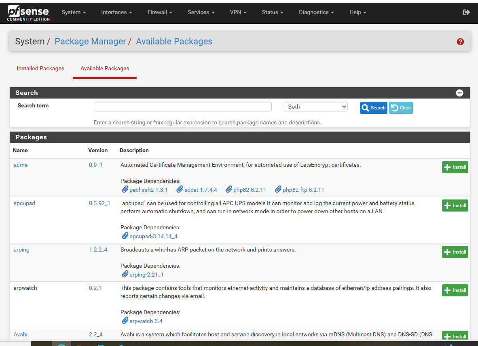Click the Clear button
Image resolution: width=478 pixels, height=346 pixels.
[401, 108]
